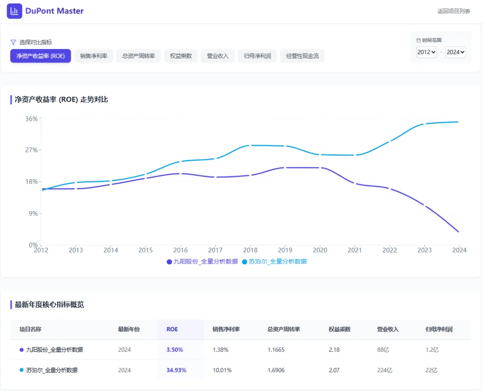The width and height of the screenshot is (483, 391).
Task: Click the ROE column header in table
Action: pos(172,329)
